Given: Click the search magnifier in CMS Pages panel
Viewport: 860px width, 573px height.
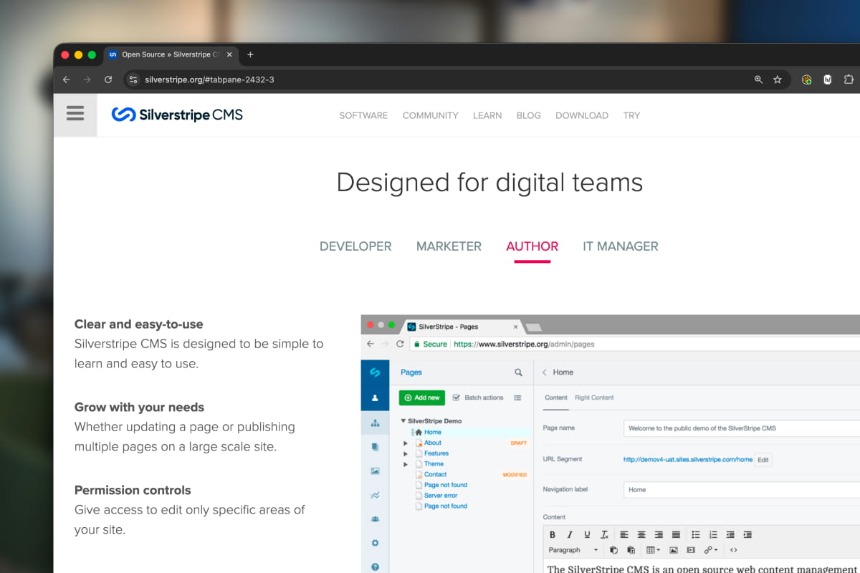Looking at the screenshot, I should click(518, 372).
